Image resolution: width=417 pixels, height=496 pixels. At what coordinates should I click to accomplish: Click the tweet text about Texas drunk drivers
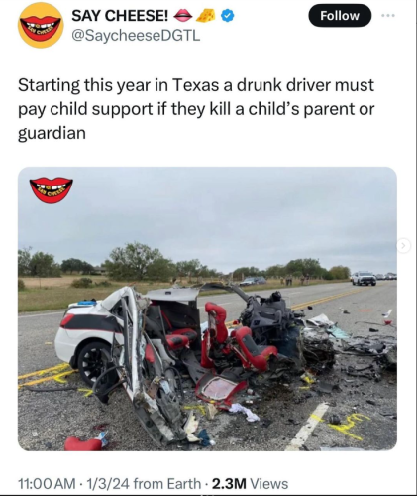[196, 109]
